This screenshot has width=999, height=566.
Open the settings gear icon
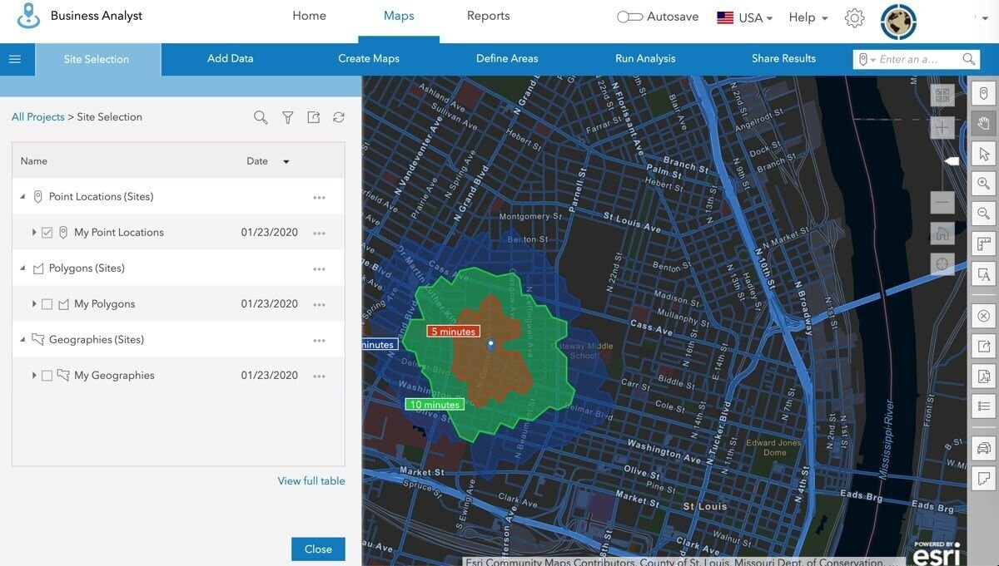pyautogui.click(x=854, y=17)
